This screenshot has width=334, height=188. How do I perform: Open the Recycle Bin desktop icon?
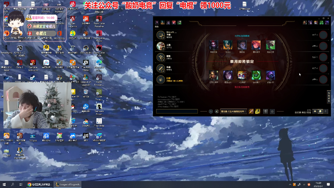[86, 93]
